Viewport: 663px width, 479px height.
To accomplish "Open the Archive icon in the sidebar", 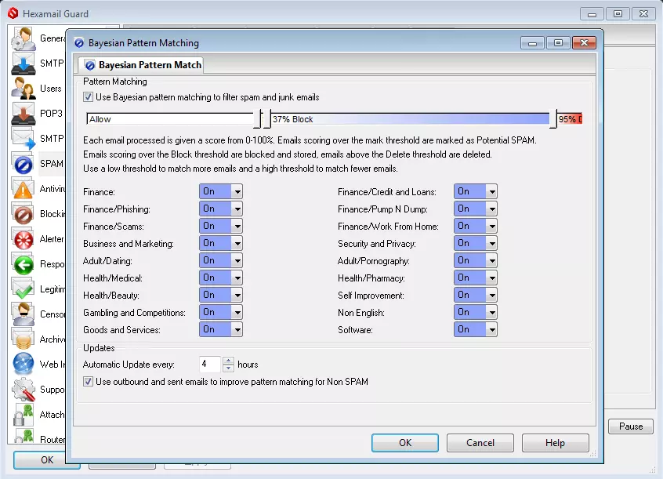I will coord(24,339).
